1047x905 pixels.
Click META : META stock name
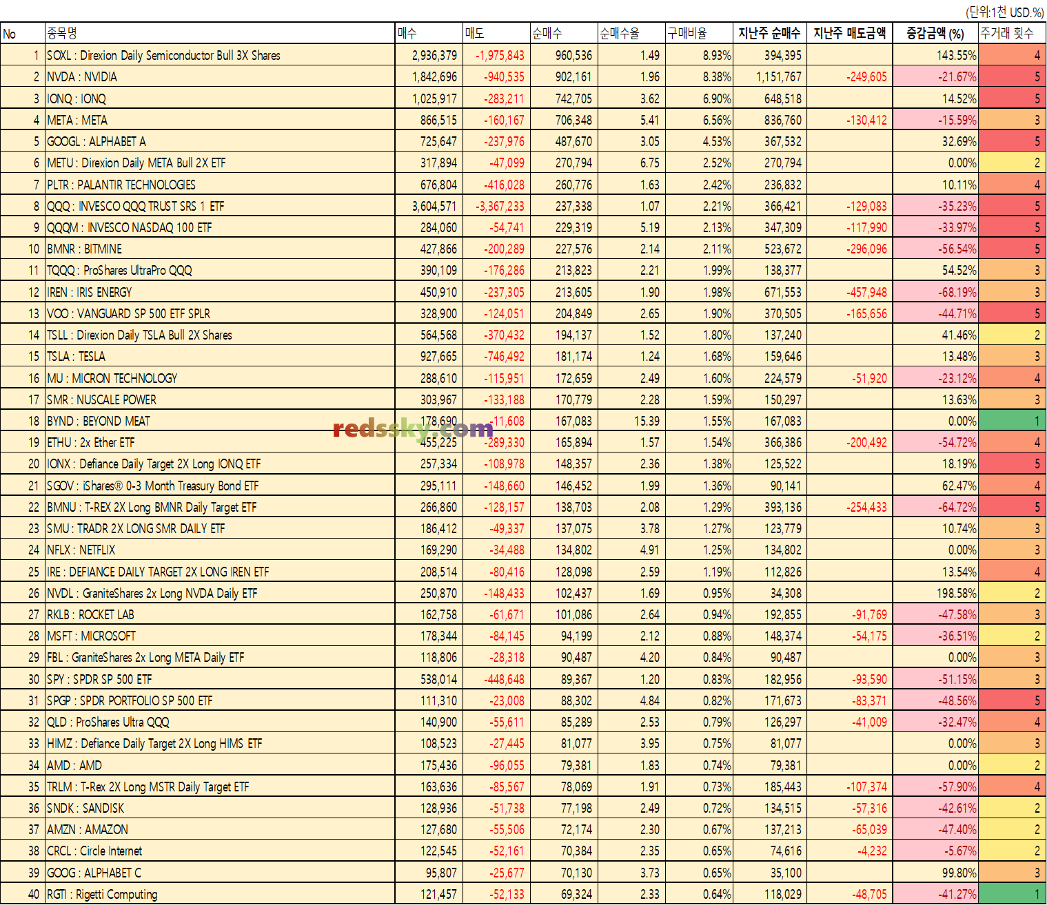220,120
